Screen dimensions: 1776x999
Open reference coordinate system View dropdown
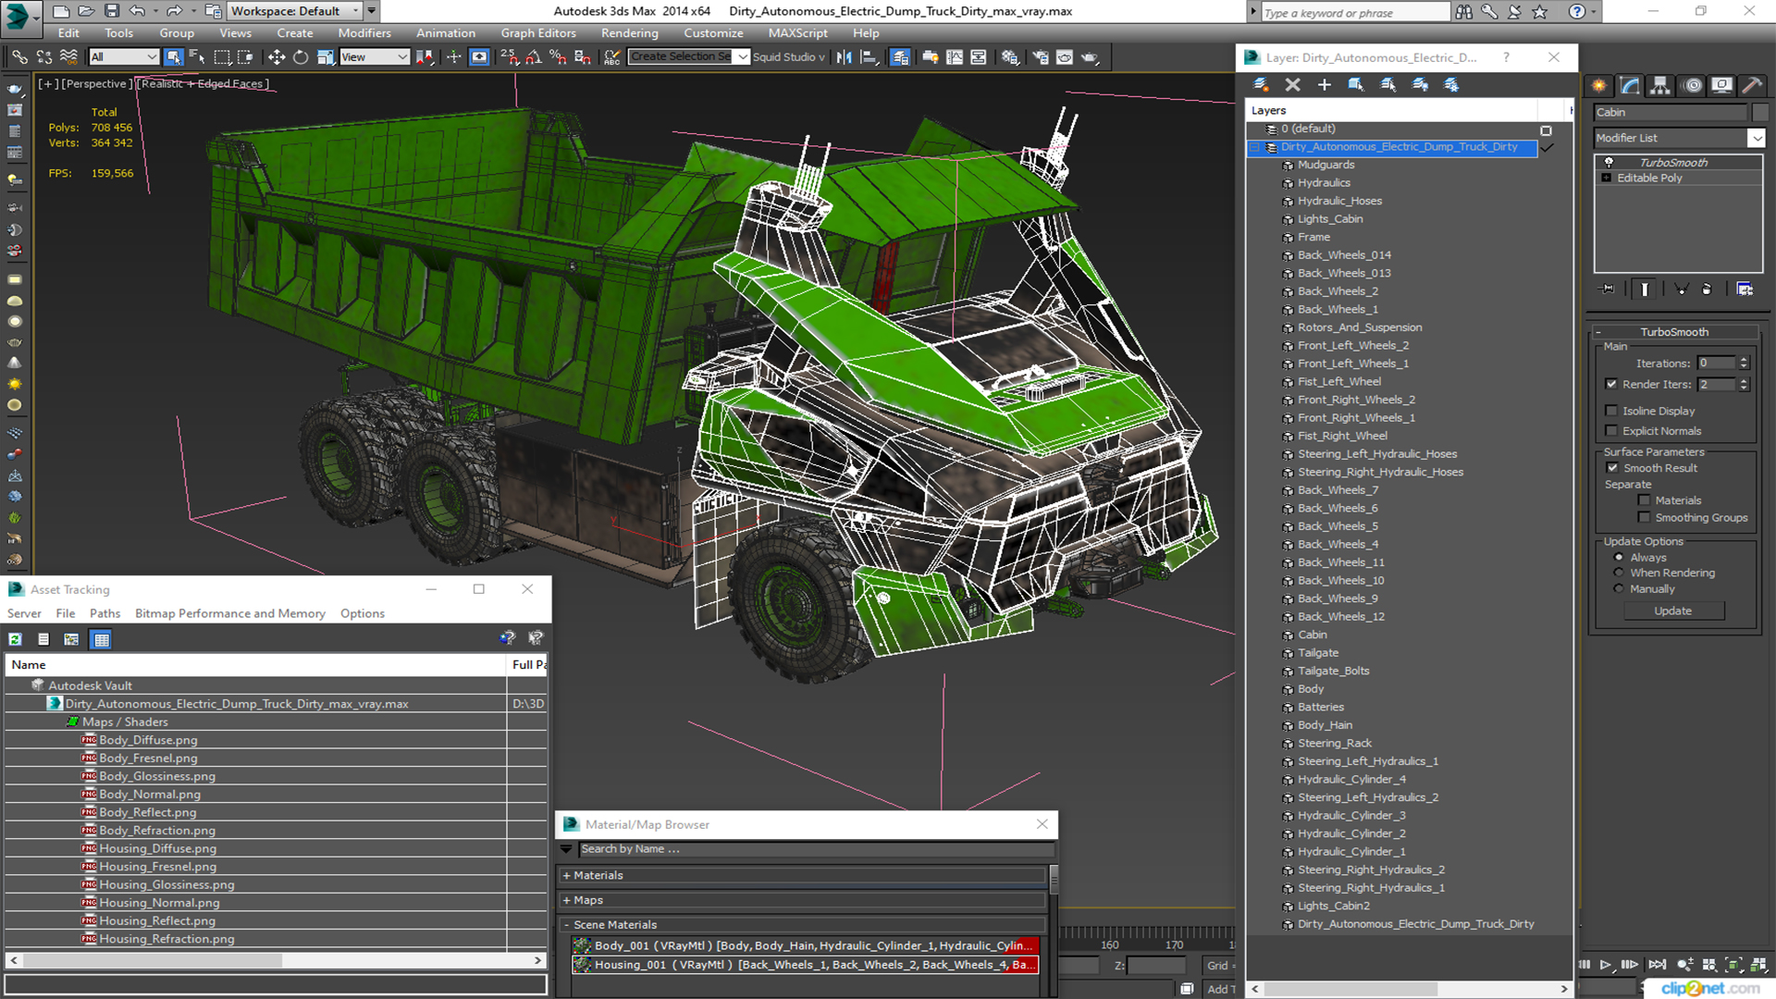(375, 57)
